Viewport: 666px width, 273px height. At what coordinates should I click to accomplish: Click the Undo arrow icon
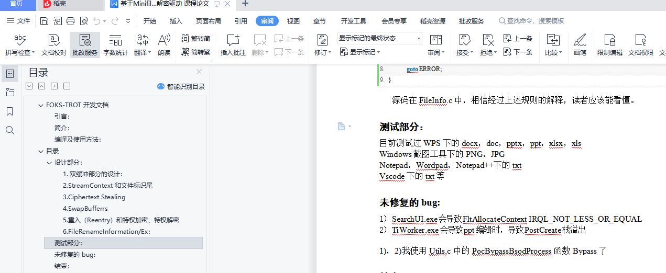[x=97, y=21]
